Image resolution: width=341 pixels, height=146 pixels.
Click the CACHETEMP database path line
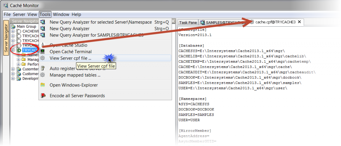tap(244, 62)
